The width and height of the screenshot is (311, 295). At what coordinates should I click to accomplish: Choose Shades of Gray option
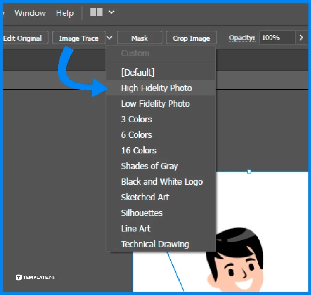[x=149, y=166]
